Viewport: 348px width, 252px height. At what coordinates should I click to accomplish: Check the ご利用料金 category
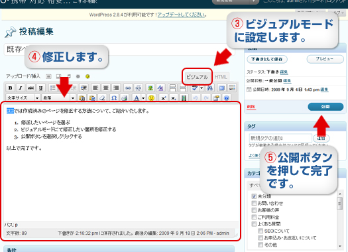coord(254,217)
